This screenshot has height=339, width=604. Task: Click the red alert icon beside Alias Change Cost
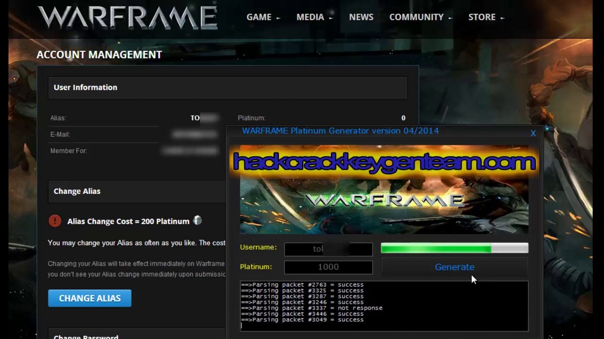(55, 221)
